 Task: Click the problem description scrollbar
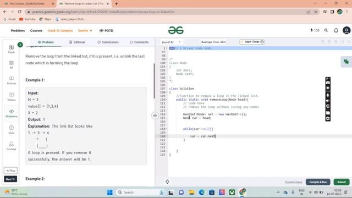[x=154, y=81]
